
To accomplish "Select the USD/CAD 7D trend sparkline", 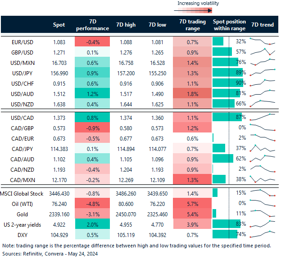I will click(262, 117).
